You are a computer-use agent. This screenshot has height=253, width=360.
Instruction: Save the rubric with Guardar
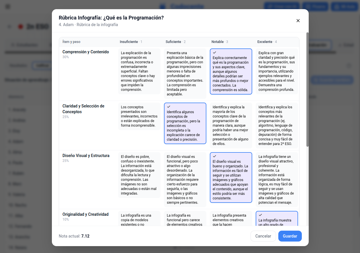coord(290,236)
